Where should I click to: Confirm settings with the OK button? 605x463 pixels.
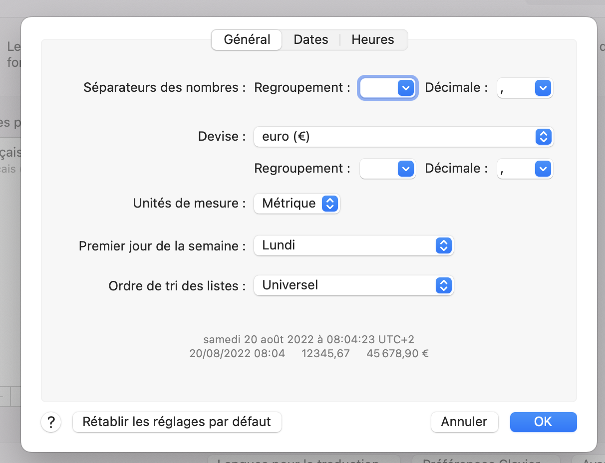543,422
